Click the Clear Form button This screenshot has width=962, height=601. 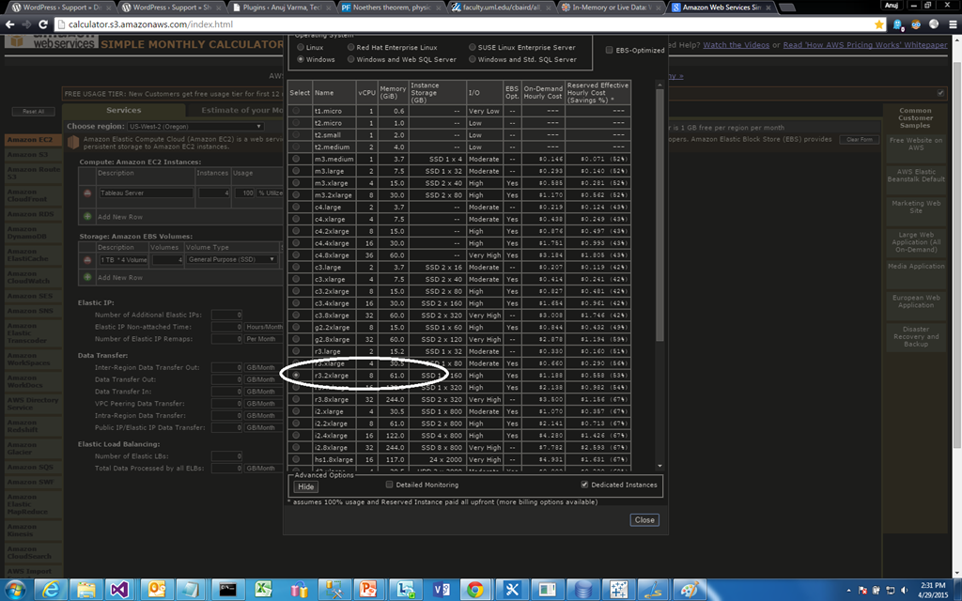coord(859,140)
